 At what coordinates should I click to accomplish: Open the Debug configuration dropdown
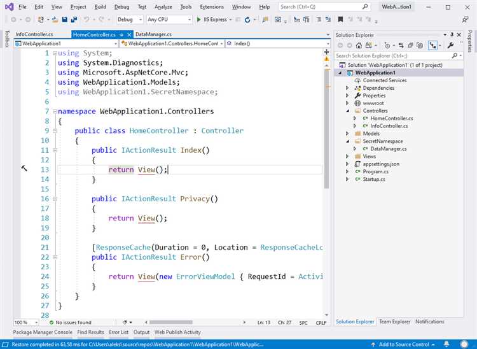(130, 20)
